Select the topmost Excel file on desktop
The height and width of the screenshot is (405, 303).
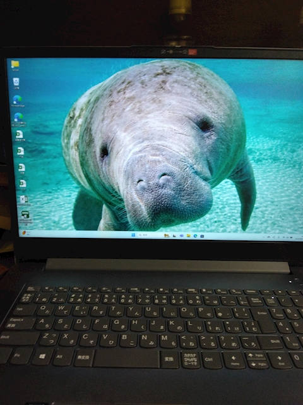[20, 135]
